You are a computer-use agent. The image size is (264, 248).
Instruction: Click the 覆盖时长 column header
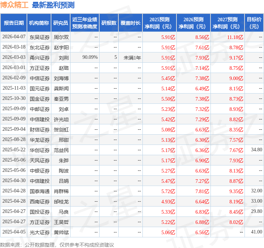tap(130, 23)
